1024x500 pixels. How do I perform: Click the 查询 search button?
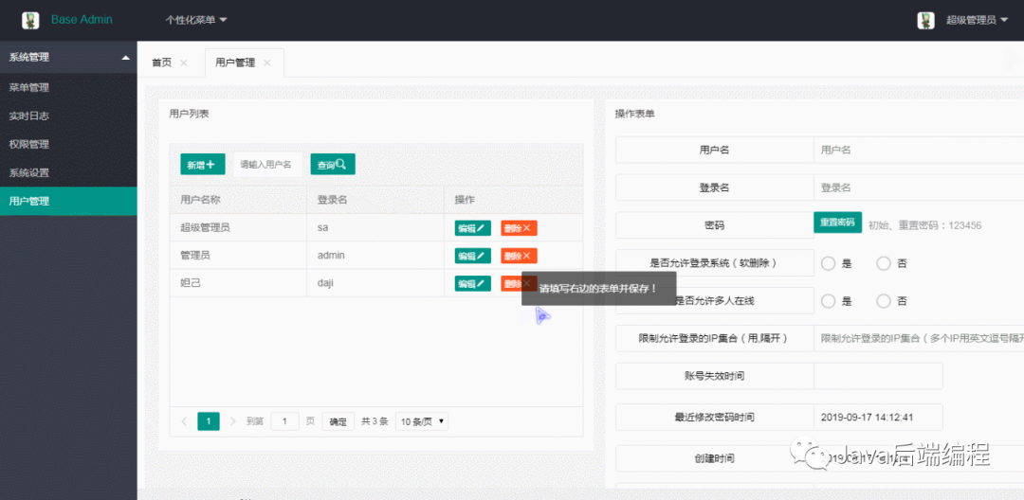(333, 164)
